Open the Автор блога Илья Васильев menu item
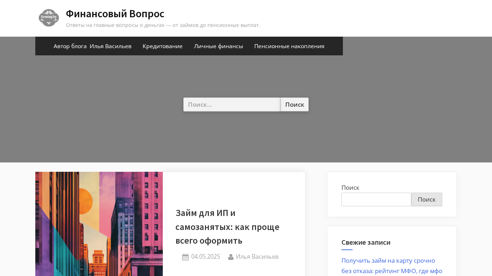Screen dimensions: 492x276 point(92,46)
